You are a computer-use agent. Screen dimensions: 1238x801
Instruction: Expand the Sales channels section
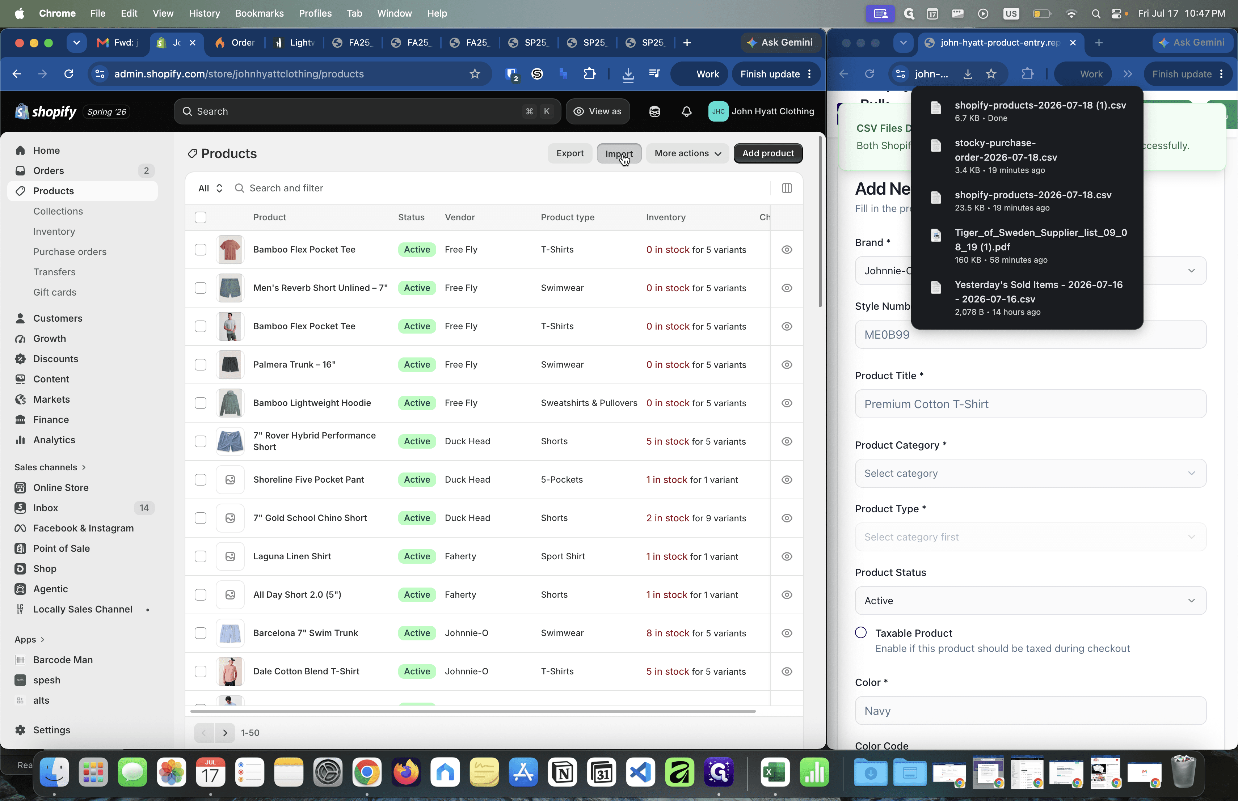(50, 467)
